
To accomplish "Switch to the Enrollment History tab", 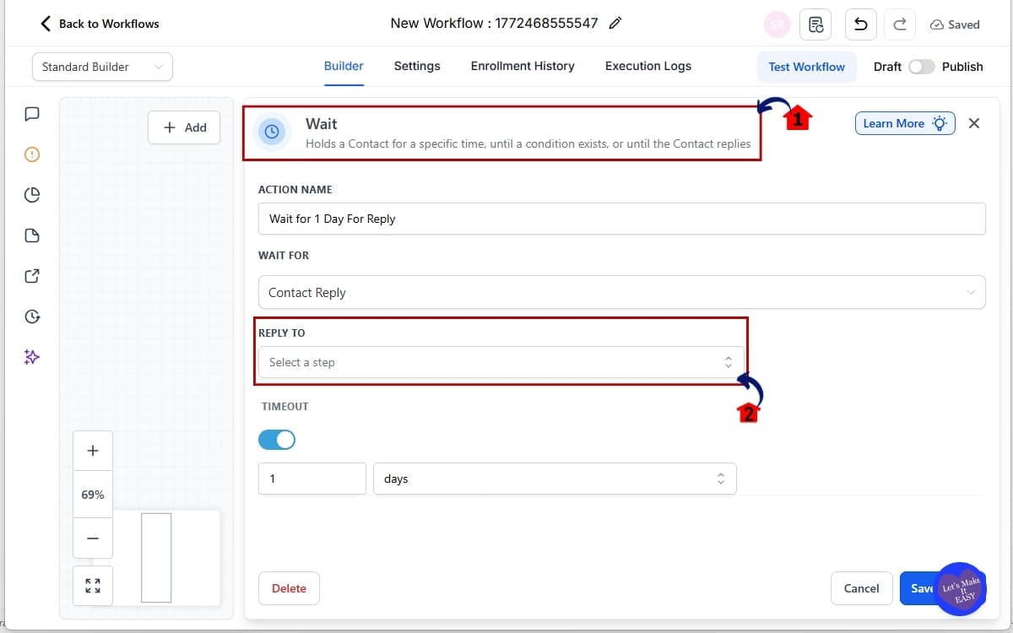I will [x=523, y=66].
